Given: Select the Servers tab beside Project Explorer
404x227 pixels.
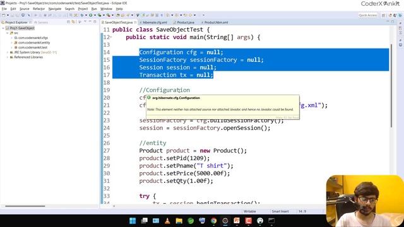Looking at the screenshot, I should click(42, 23).
